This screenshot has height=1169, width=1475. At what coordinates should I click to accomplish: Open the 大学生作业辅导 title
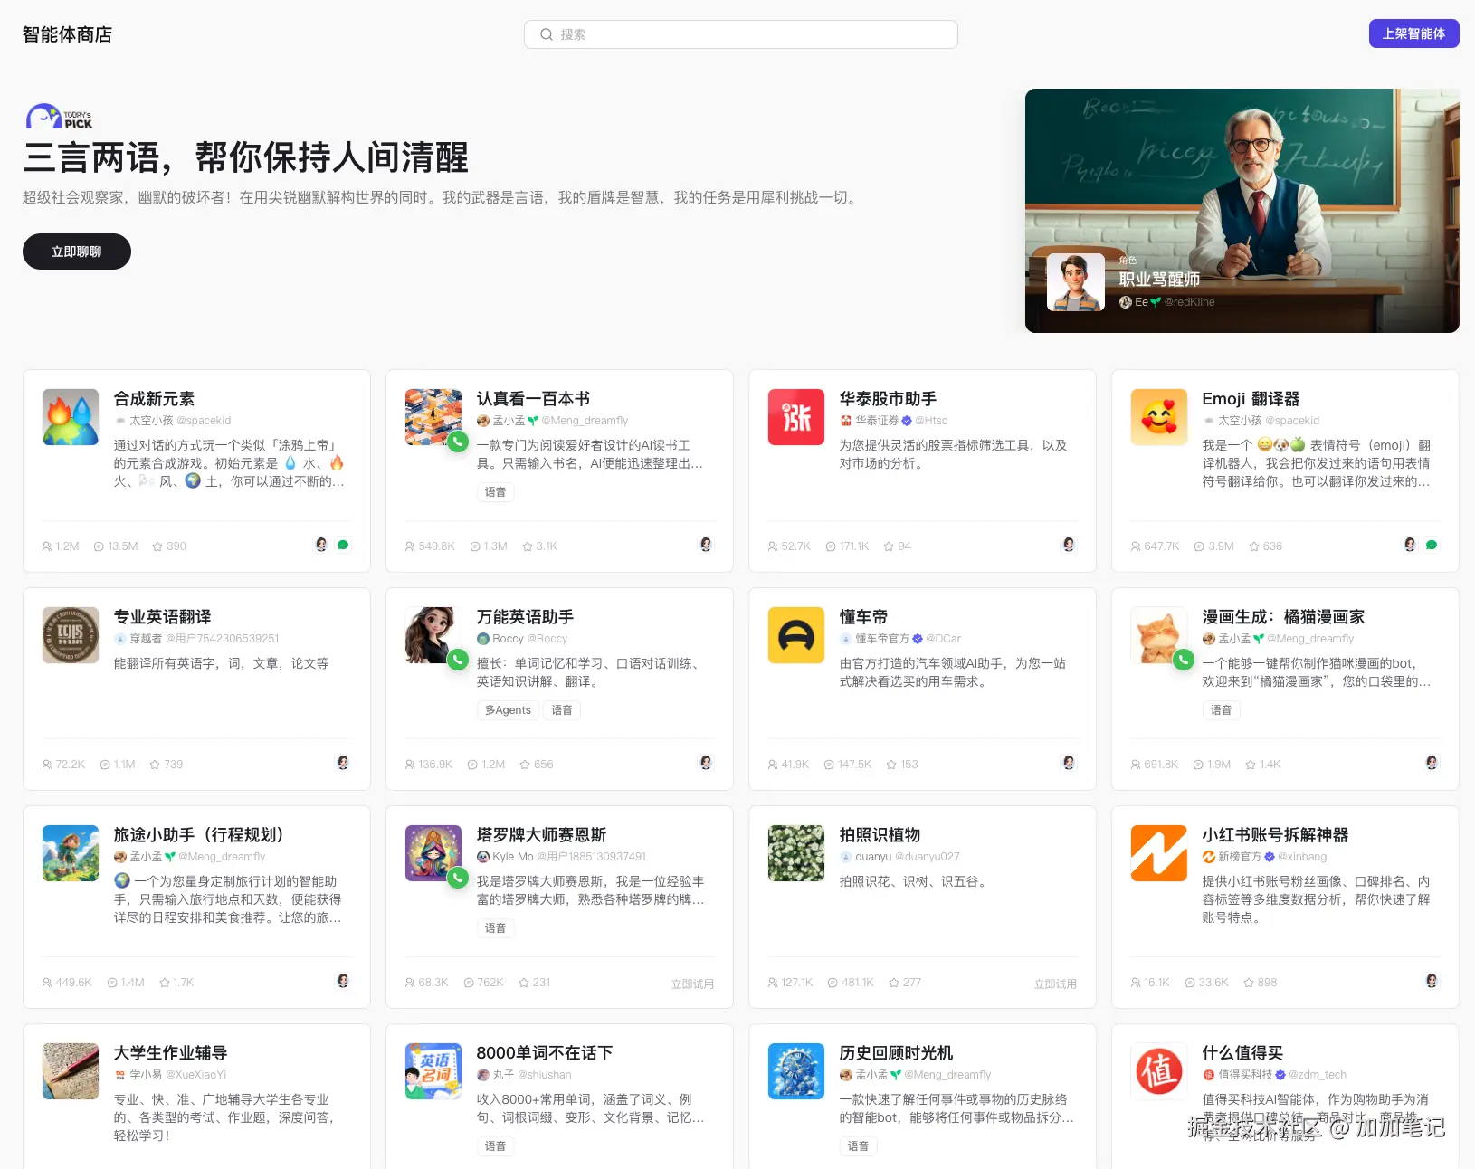170,1053
